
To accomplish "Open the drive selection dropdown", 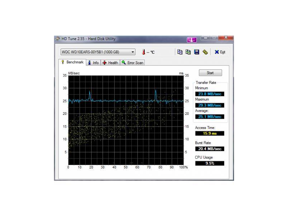I will pos(98,52).
